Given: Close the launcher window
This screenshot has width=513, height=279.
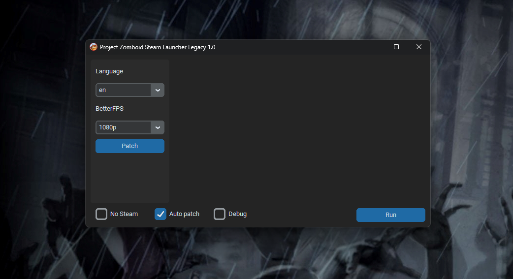Looking at the screenshot, I should [419, 47].
